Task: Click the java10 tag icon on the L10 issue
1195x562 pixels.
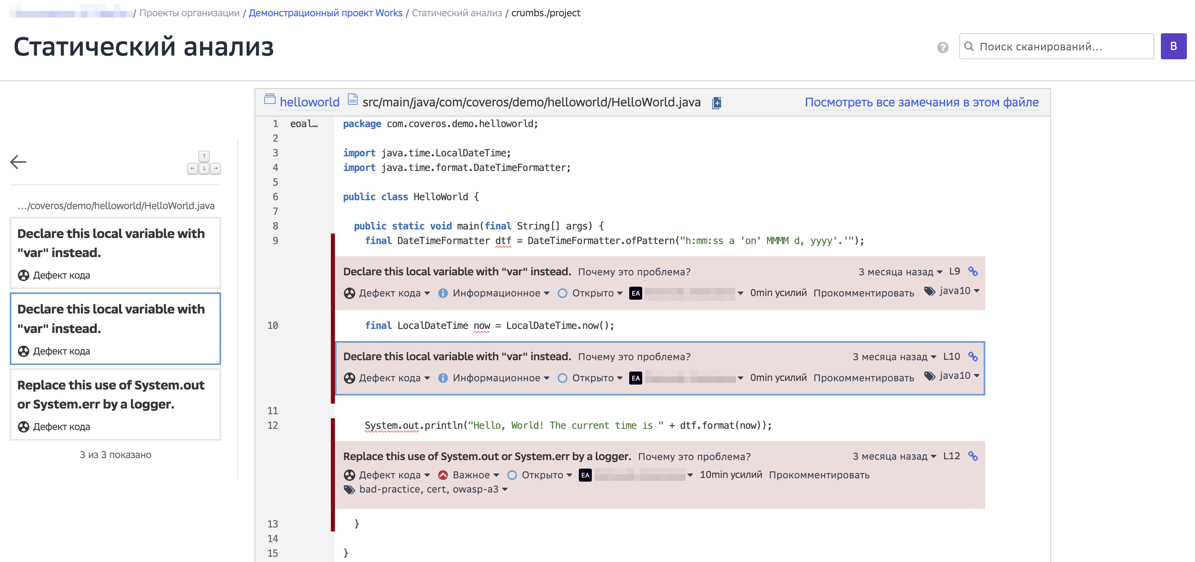Action: (x=929, y=376)
